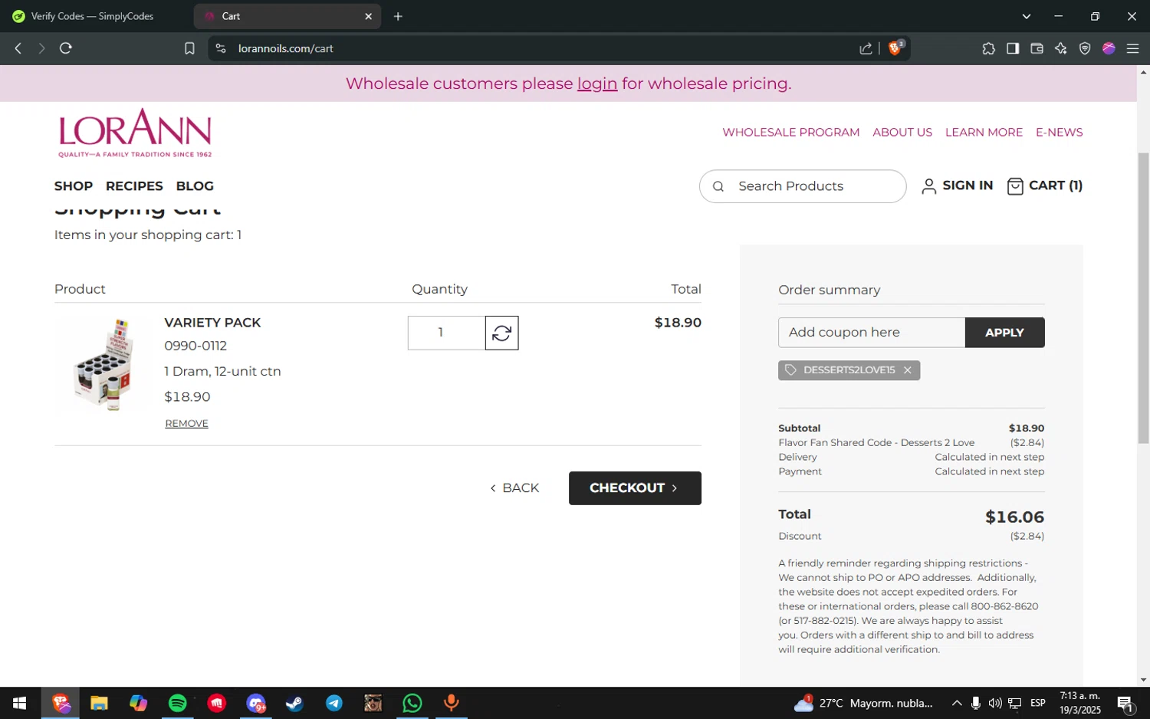Open WhatsApp from taskbar
Viewport: 1150px width, 719px height.
(x=412, y=703)
